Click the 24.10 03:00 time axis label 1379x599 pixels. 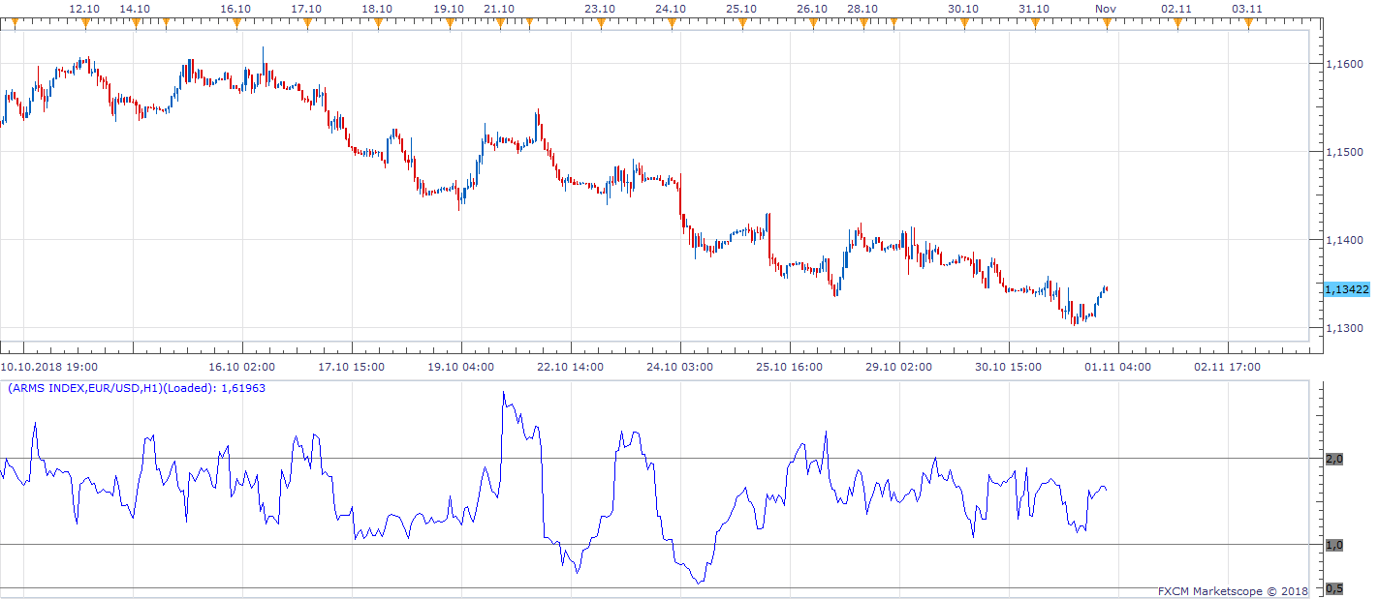[x=680, y=367]
